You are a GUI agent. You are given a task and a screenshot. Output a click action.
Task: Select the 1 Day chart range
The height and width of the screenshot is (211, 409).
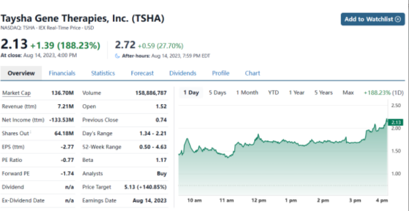(191, 93)
